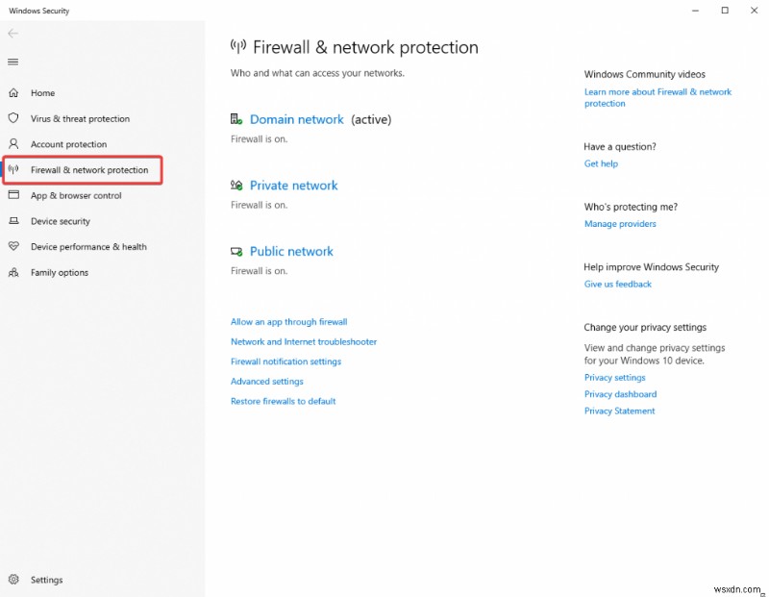Open Private network settings

click(293, 185)
